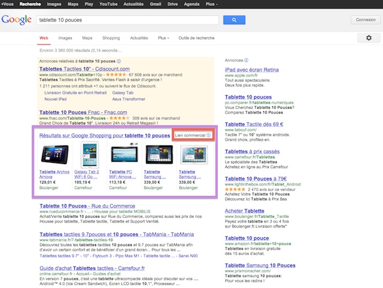This screenshot has width=383, height=288.
Task: Open 'Tablette 10 Pouces Fnac - Fnac.com' ad
Action: tap(83, 113)
